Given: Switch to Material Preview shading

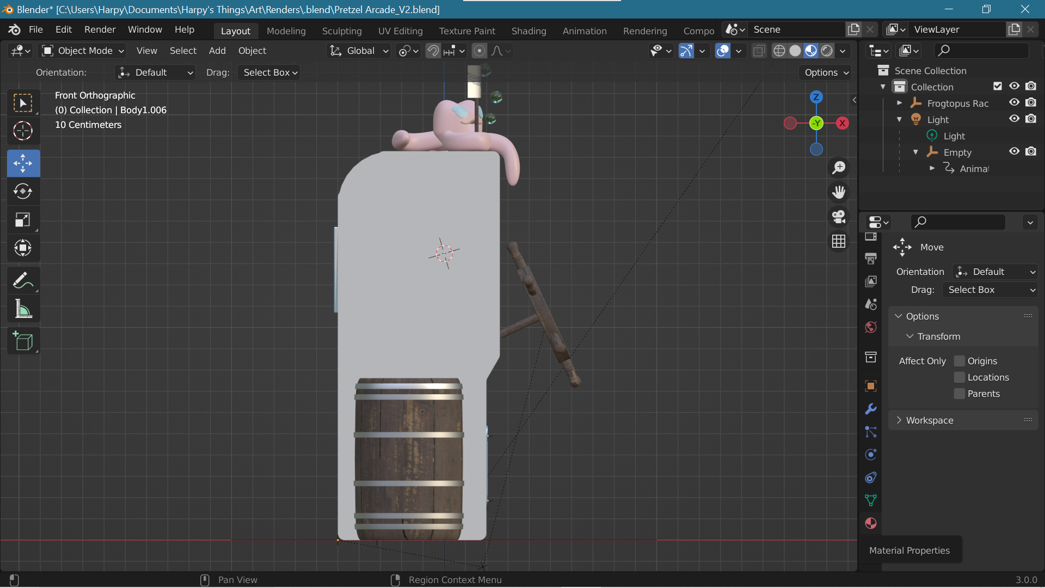Looking at the screenshot, I should [x=811, y=51].
